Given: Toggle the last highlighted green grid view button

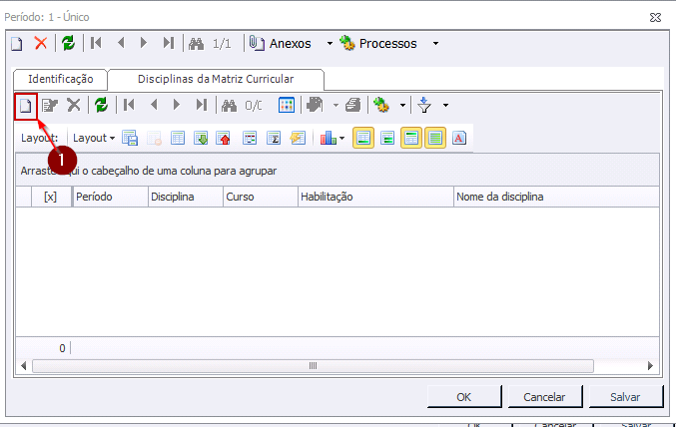Looking at the screenshot, I should pyautogui.click(x=435, y=138).
